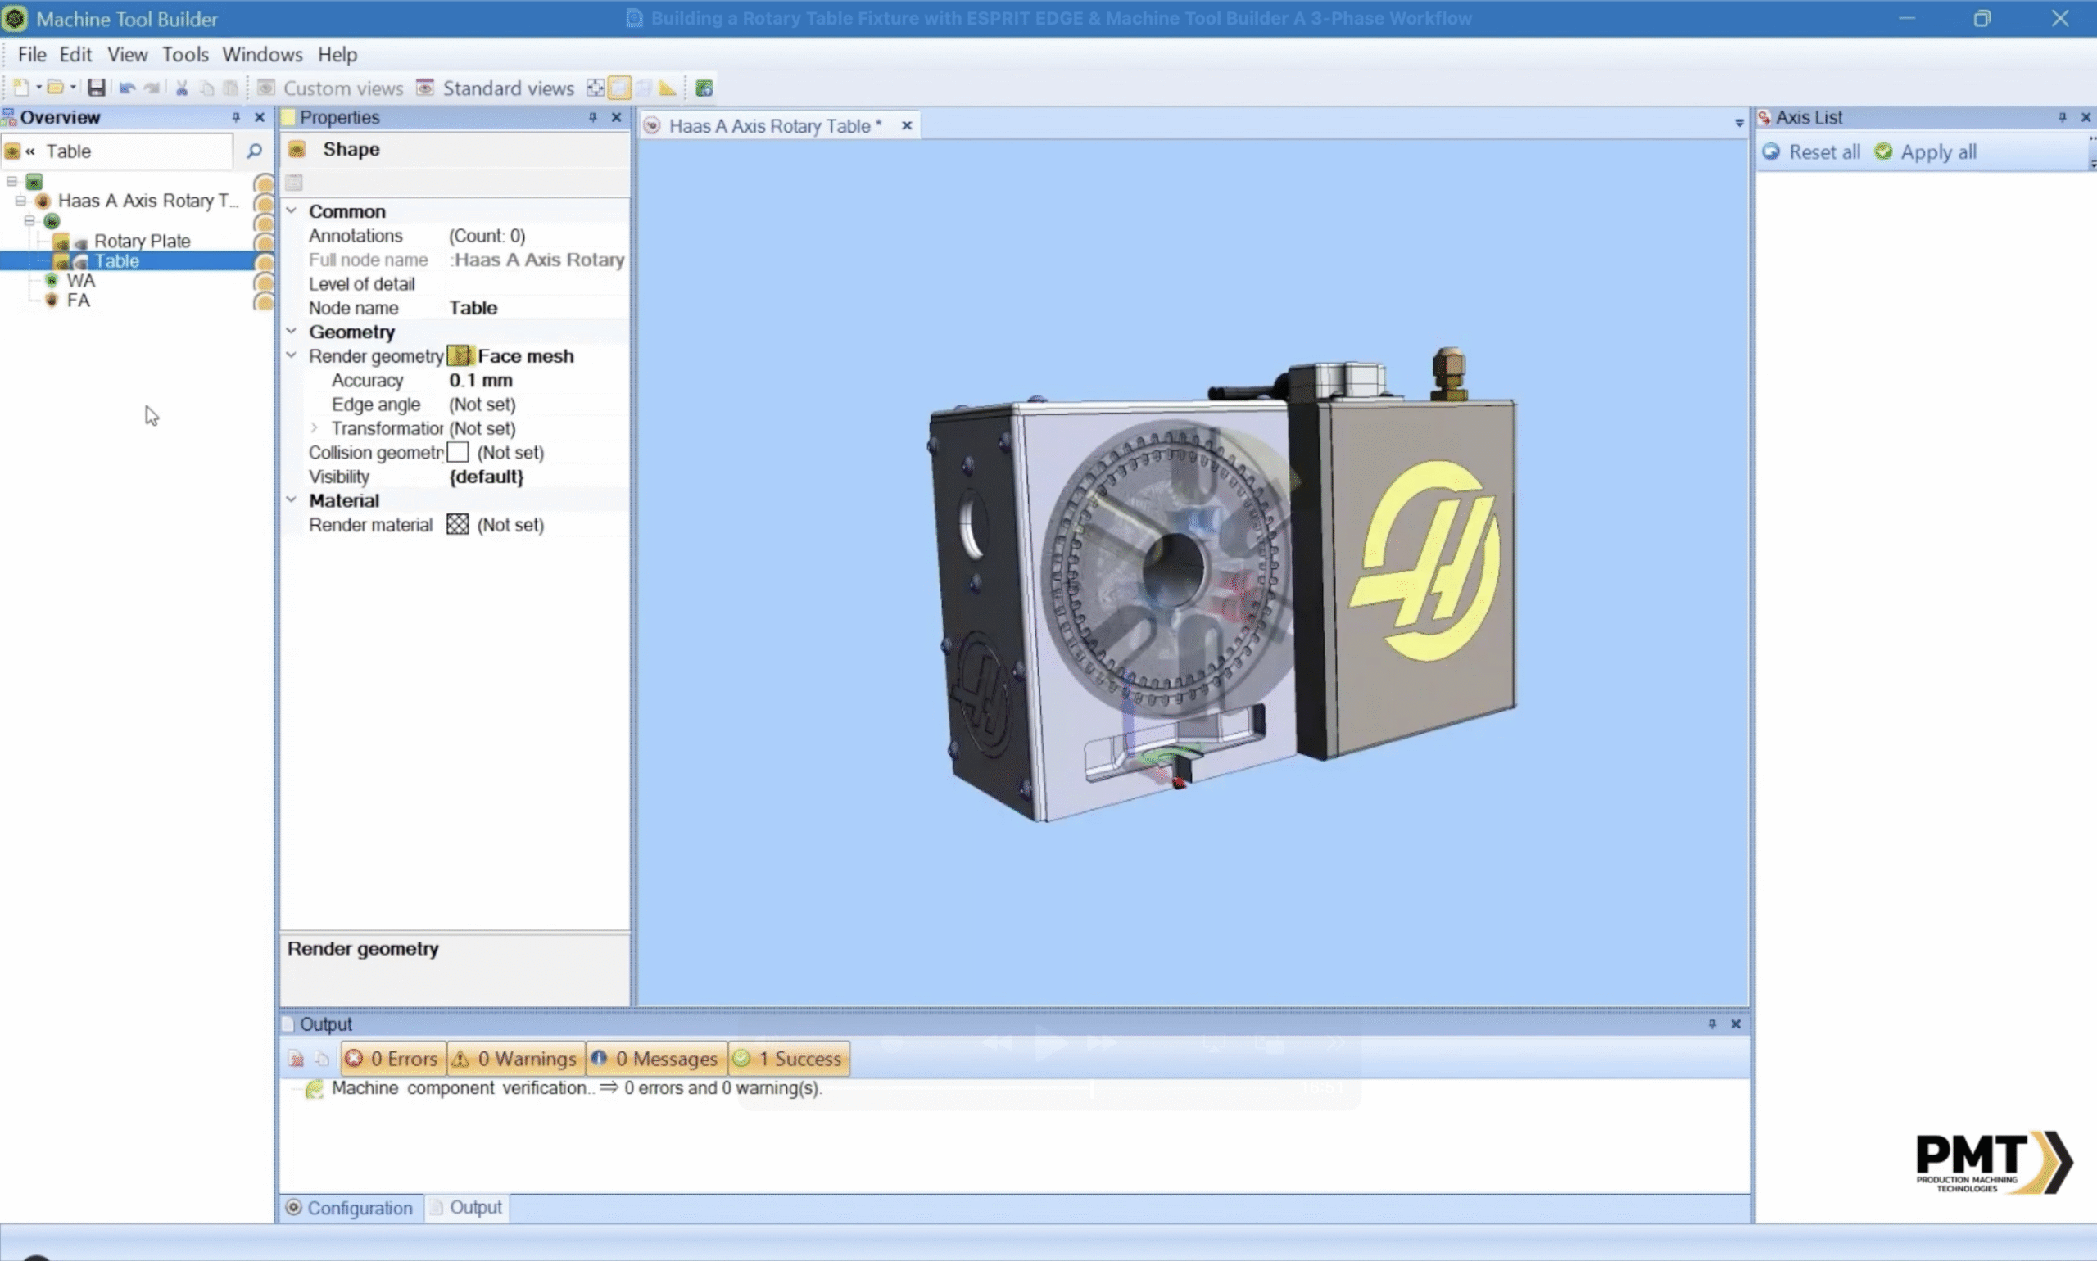Switch to the transparent display icon
Image resolution: width=2097 pixels, height=1261 pixels.
[644, 88]
